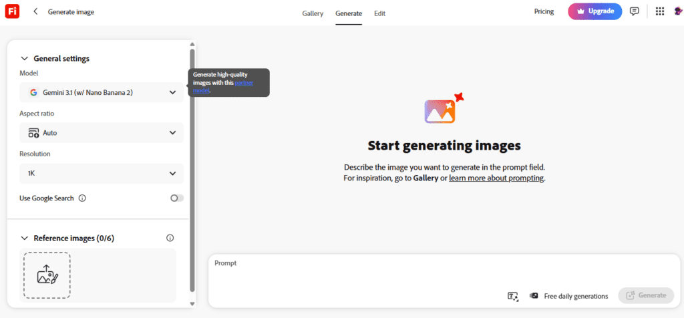
Task: Click the Google logo in Model field
Action: pyautogui.click(x=33, y=92)
